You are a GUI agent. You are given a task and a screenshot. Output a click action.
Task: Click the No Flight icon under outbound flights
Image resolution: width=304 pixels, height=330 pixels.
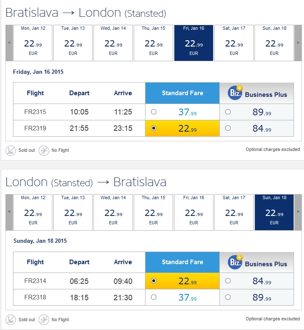(x=44, y=151)
